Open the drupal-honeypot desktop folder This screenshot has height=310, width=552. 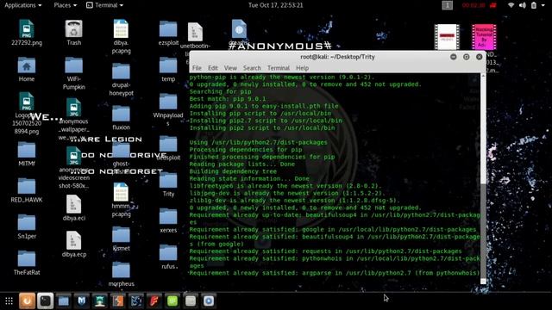coord(121,79)
